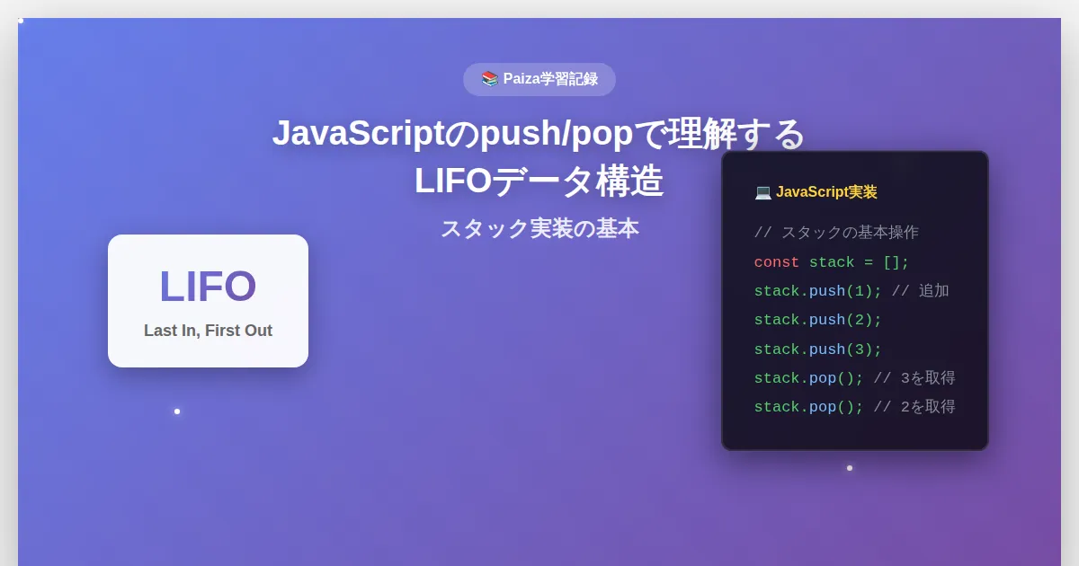This screenshot has width=1079, height=566.
Task: Click the Last In, First Out caption
Action: [208, 331]
